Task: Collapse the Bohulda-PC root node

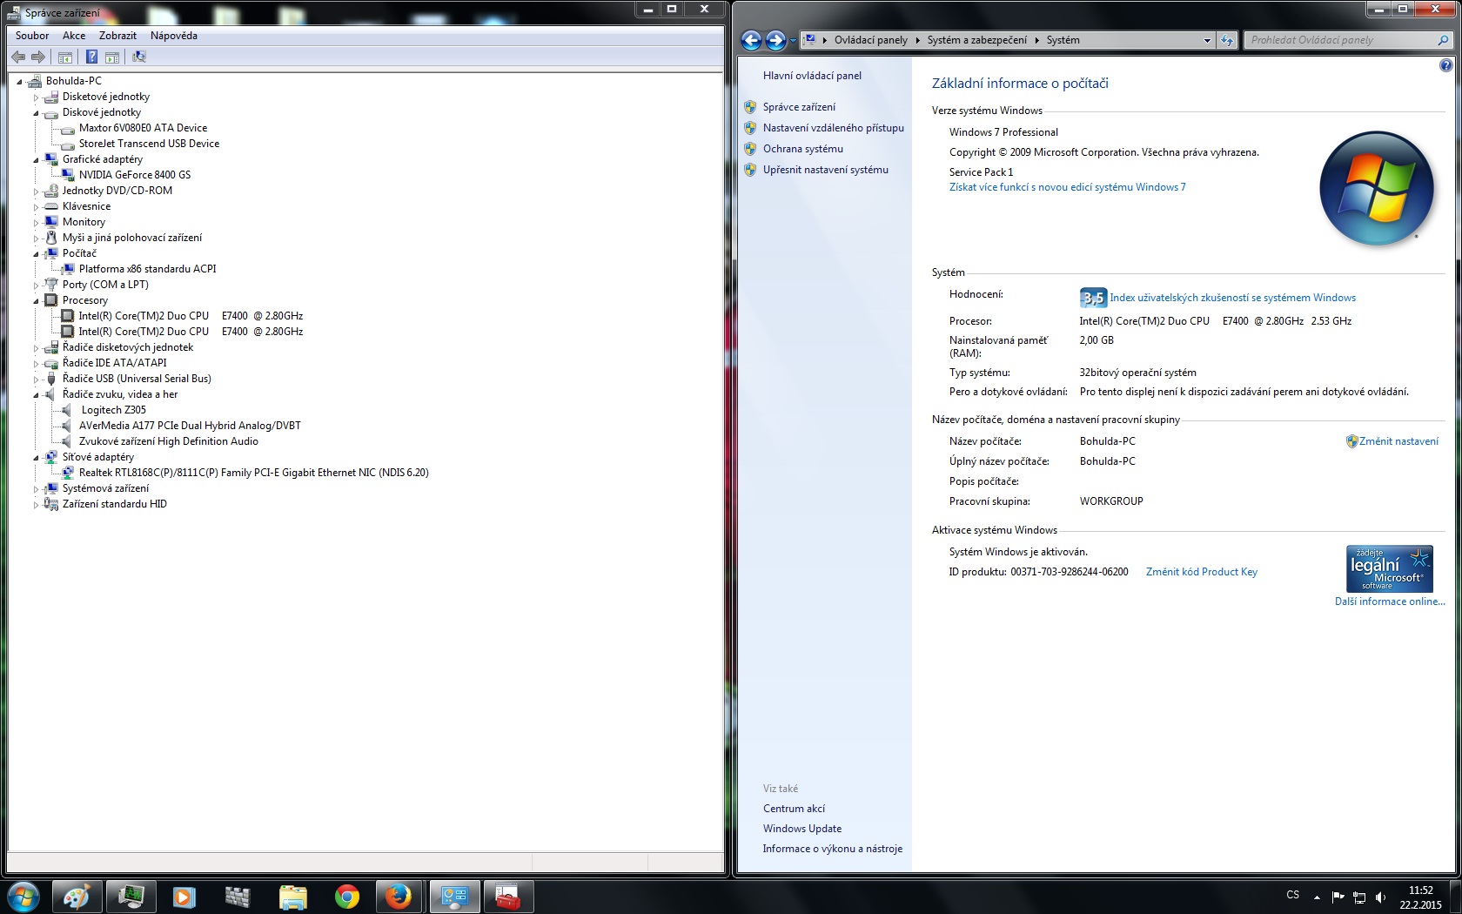Action: click(x=19, y=82)
